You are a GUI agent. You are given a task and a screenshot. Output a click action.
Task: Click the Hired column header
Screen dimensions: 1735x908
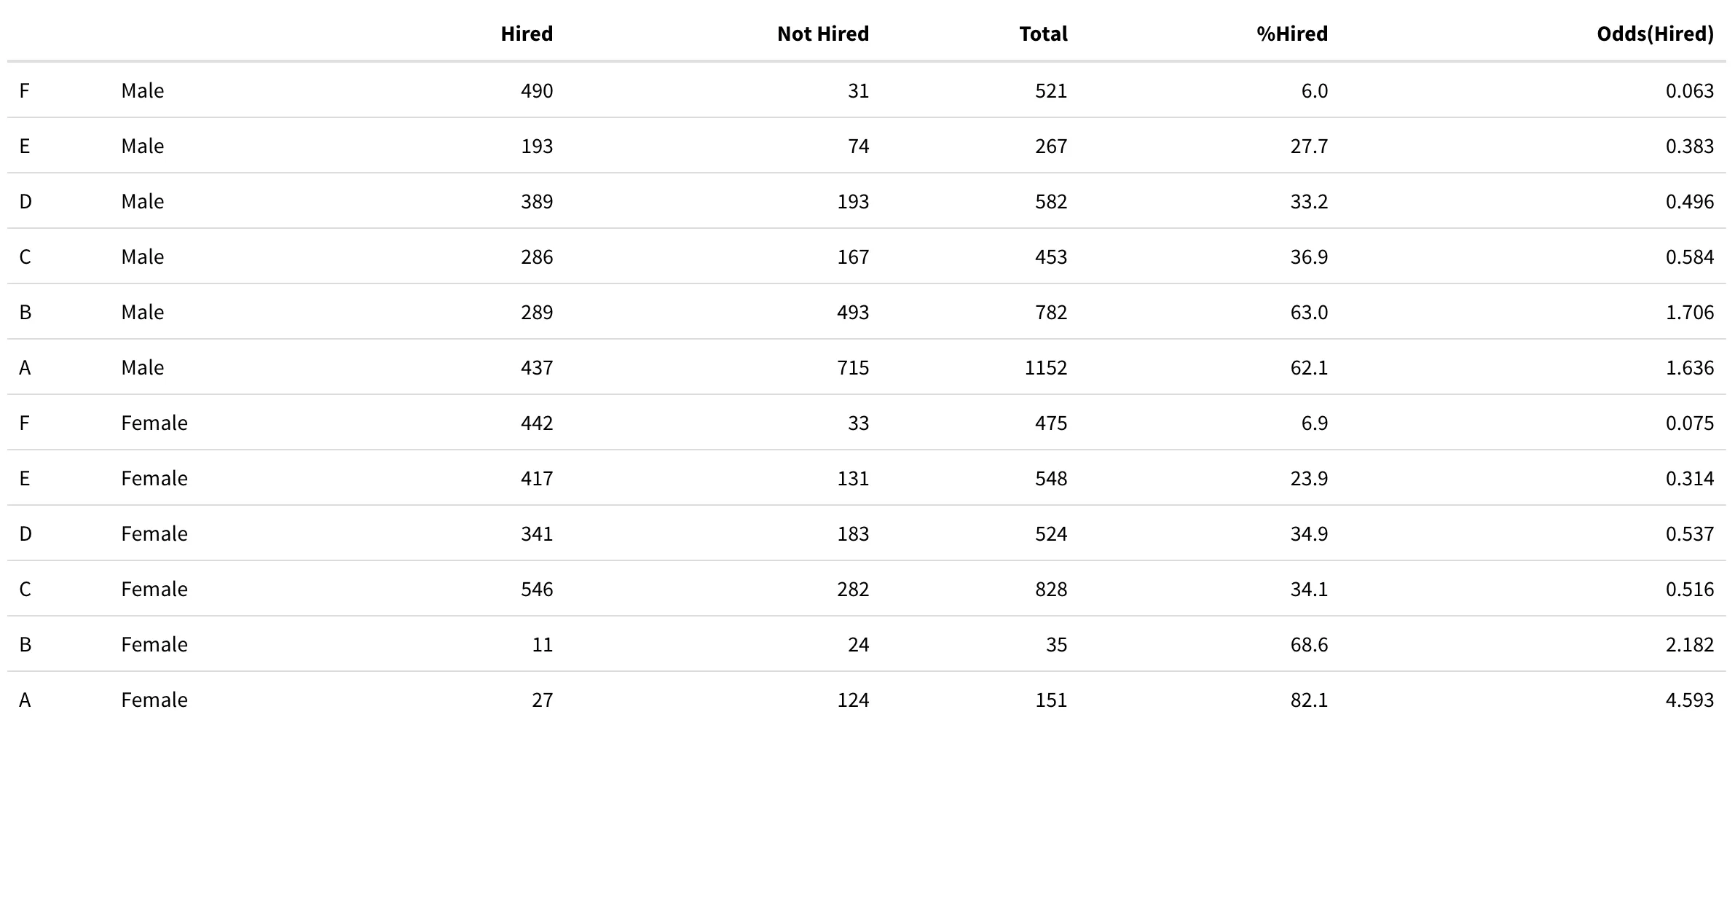[x=527, y=34]
